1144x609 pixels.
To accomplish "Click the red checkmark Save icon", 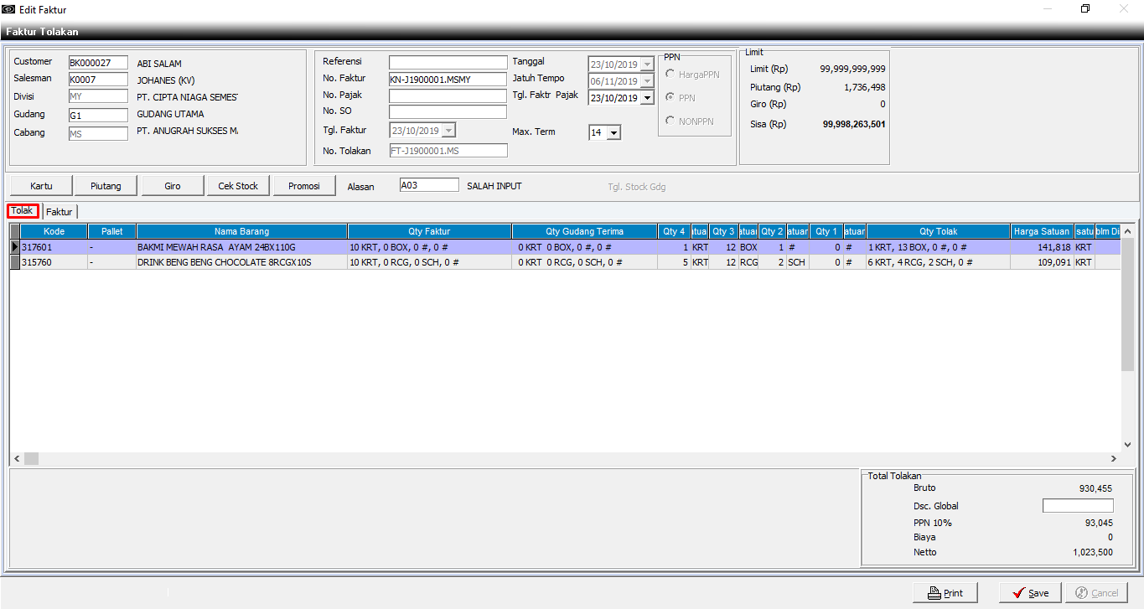I will 1018,593.
